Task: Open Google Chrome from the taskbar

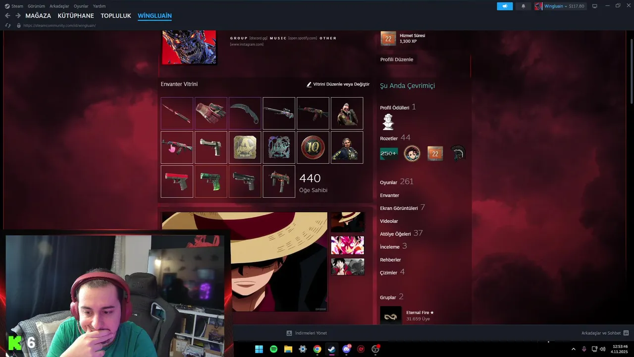Action: pos(317,349)
